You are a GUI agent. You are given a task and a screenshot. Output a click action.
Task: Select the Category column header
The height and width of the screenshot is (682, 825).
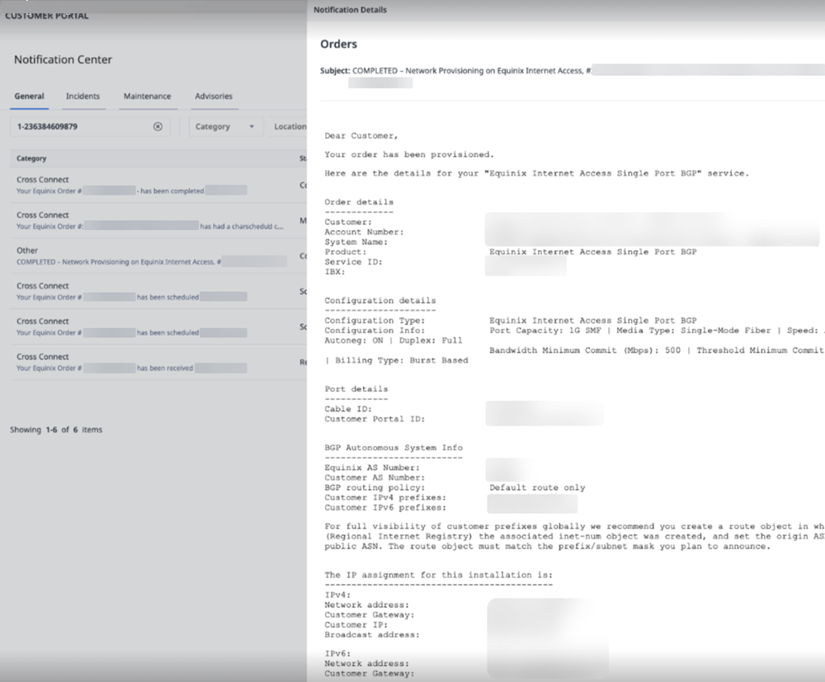(x=31, y=158)
